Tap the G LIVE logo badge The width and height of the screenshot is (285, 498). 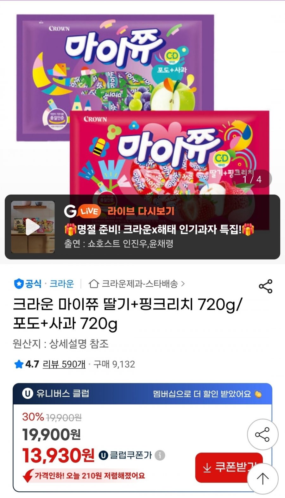tap(82, 211)
